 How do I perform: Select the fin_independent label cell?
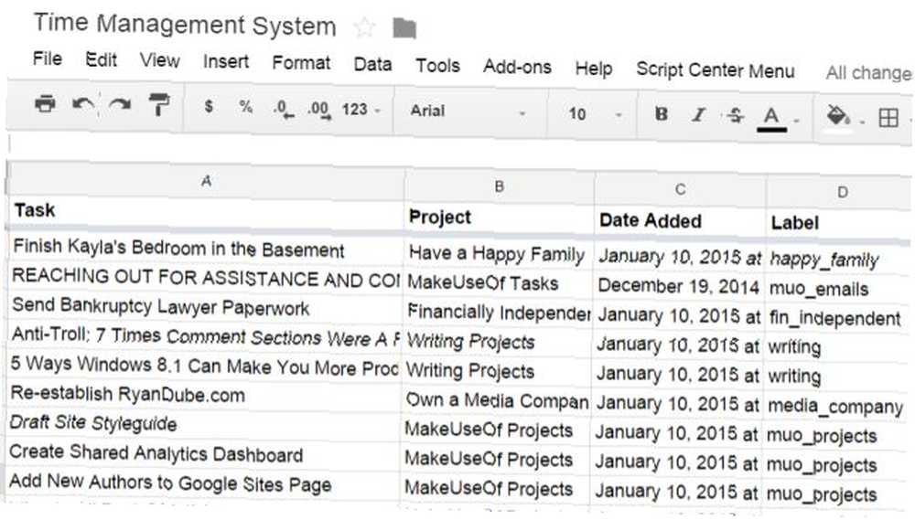tap(838, 318)
